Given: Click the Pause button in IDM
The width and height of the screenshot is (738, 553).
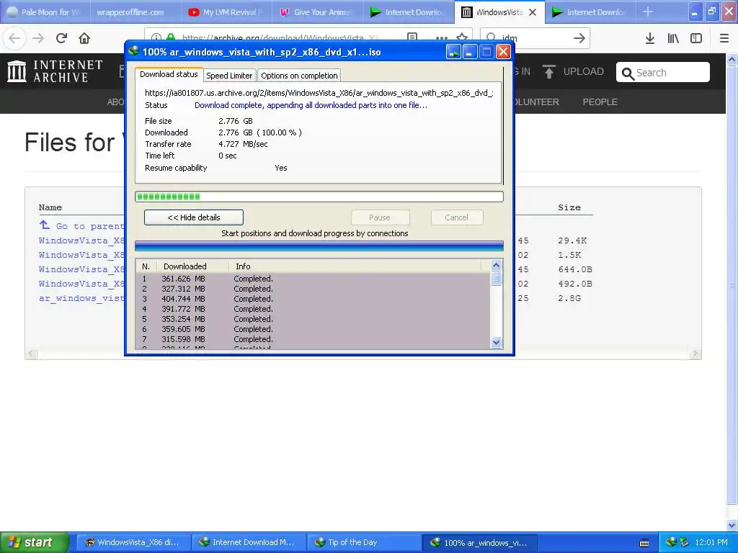Looking at the screenshot, I should (380, 217).
